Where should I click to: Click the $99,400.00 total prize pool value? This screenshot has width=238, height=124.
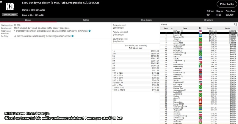coord(118,28)
